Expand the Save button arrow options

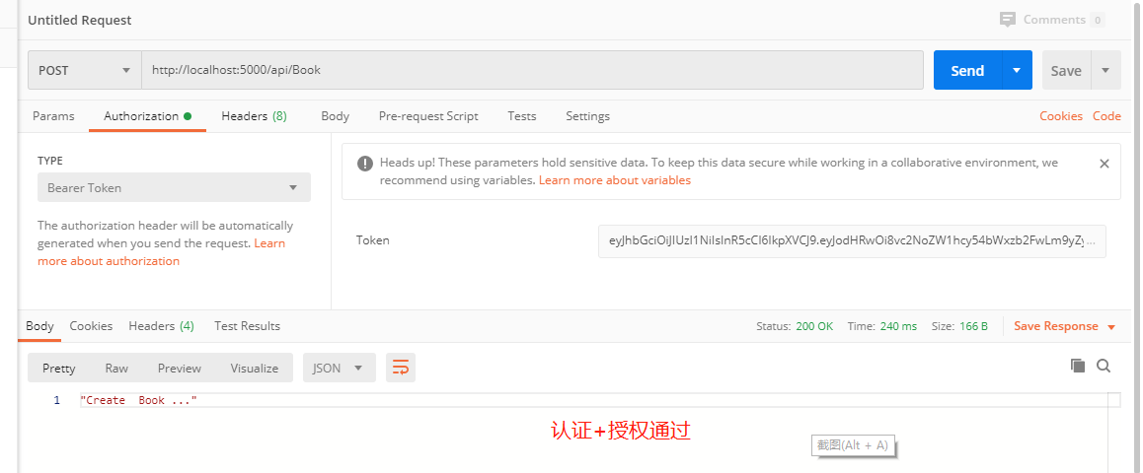click(1105, 71)
